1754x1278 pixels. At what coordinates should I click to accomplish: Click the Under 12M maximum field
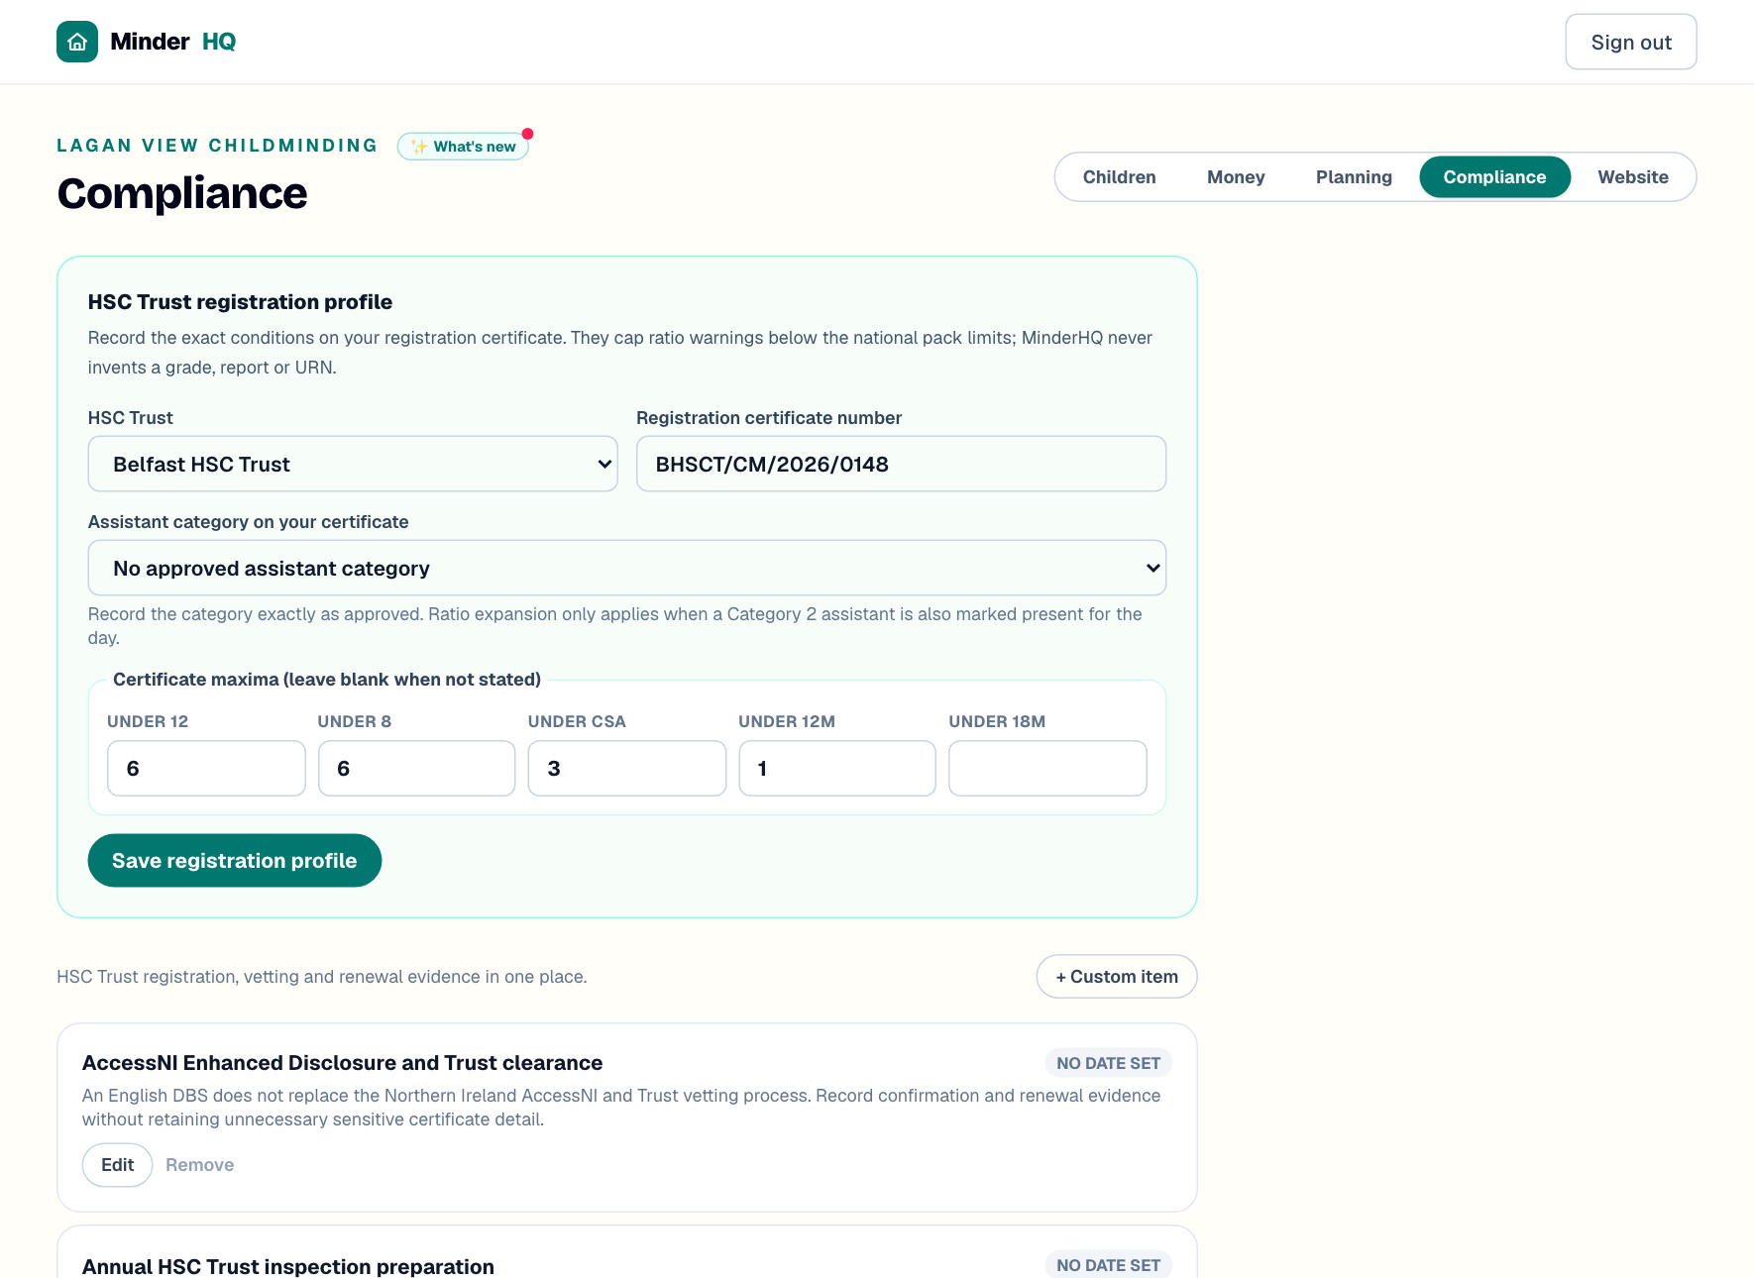(837, 768)
